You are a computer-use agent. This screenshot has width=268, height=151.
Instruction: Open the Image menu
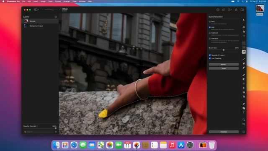click(43, 1)
